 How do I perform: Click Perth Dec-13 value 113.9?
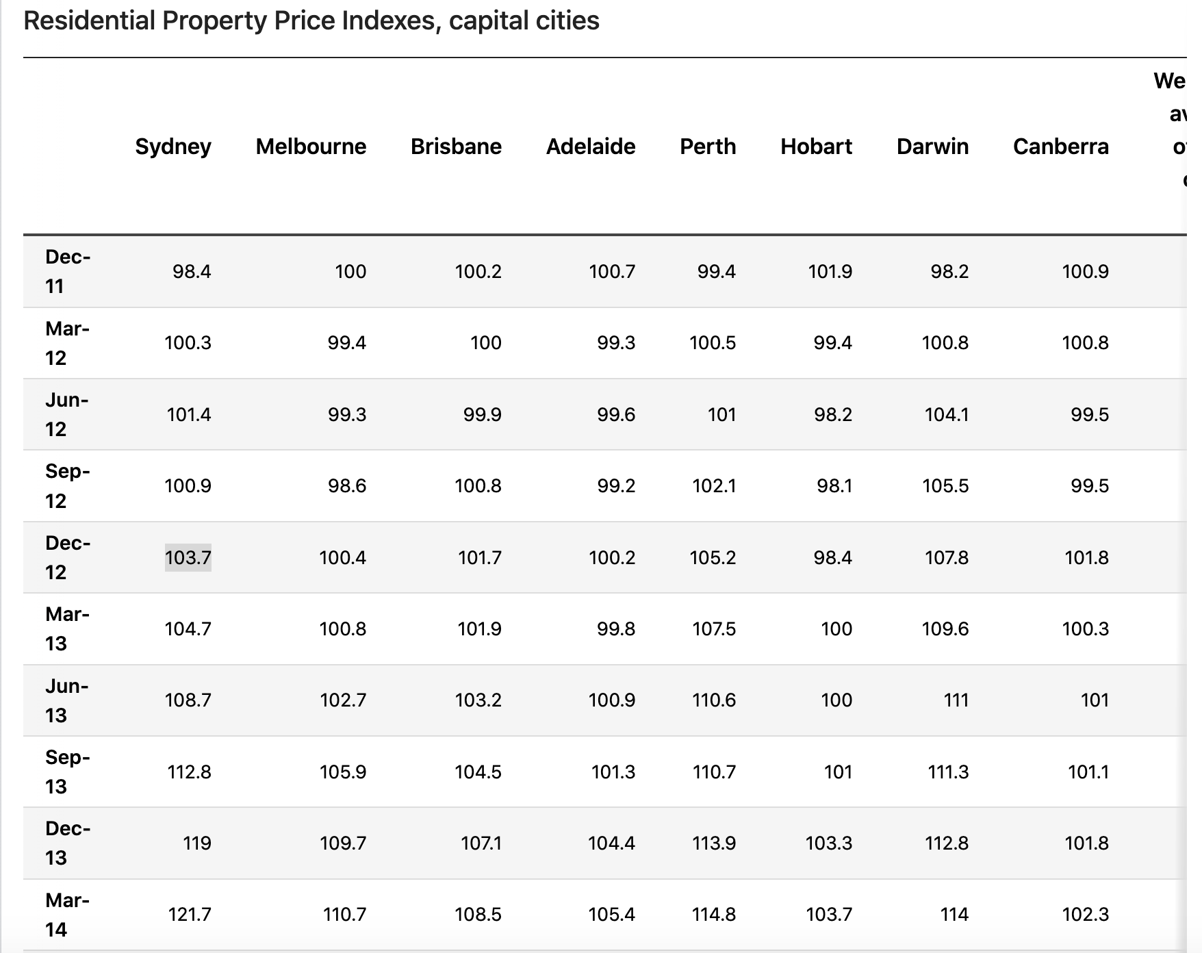pyautogui.click(x=714, y=843)
